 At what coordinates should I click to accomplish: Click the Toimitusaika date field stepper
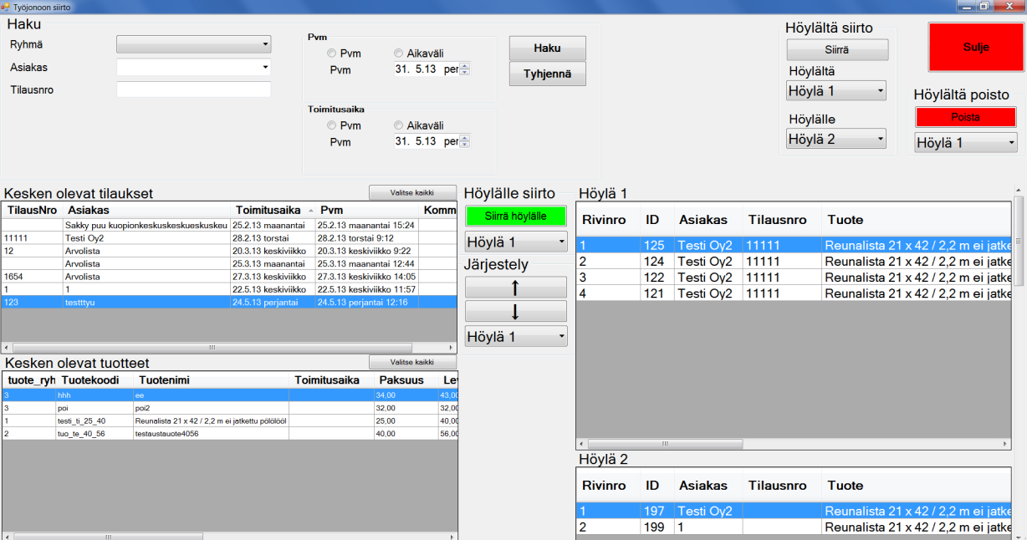(x=465, y=141)
